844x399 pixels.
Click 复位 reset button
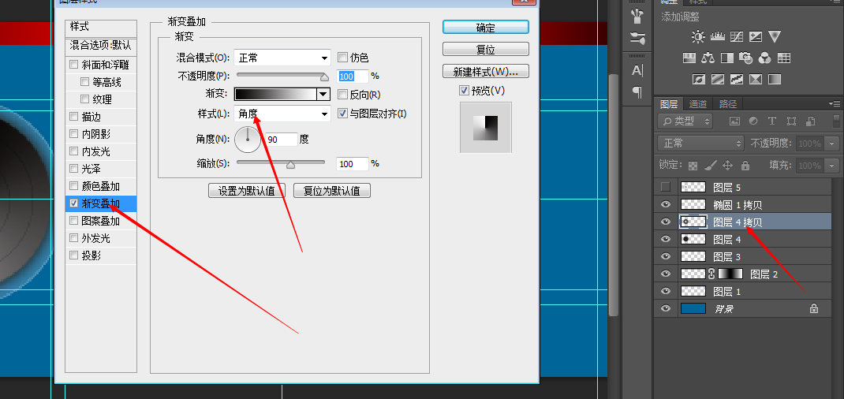(x=486, y=50)
